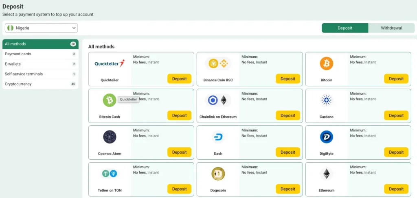
Task: Click Deposit button for DigiByte
Action: point(396,152)
